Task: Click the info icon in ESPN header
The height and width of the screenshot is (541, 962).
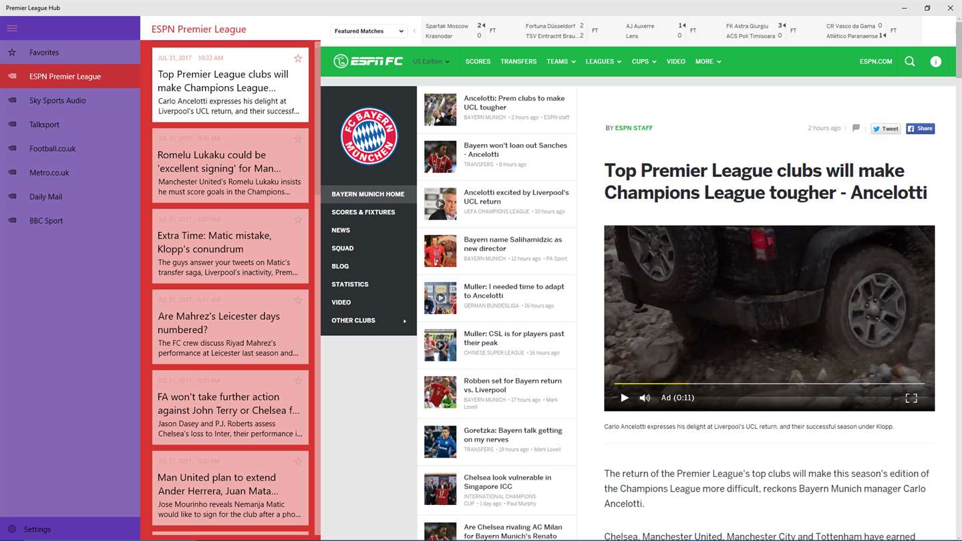Action: pos(936,61)
